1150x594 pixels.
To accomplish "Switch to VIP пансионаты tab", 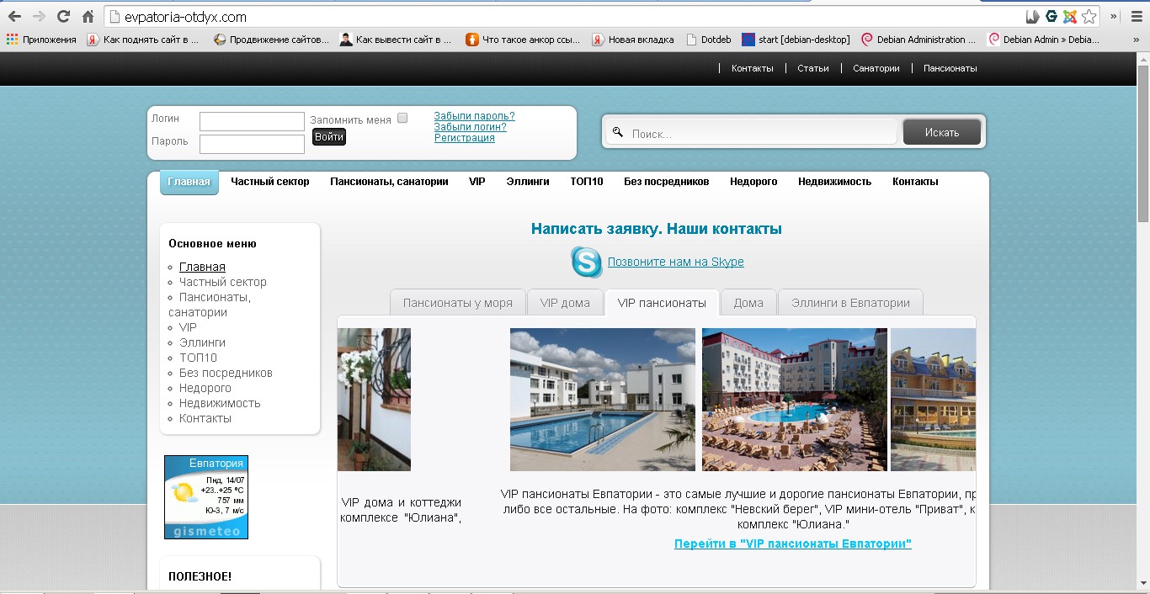I will (662, 303).
